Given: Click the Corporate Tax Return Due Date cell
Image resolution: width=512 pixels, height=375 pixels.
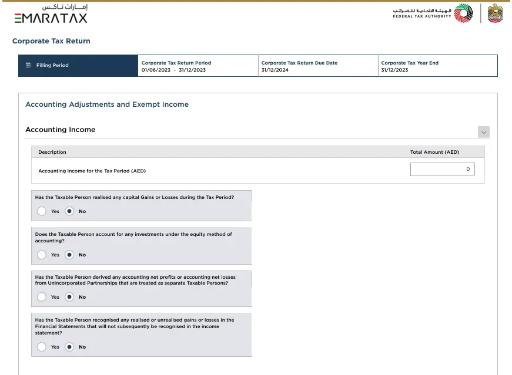Looking at the screenshot, I should (317, 66).
